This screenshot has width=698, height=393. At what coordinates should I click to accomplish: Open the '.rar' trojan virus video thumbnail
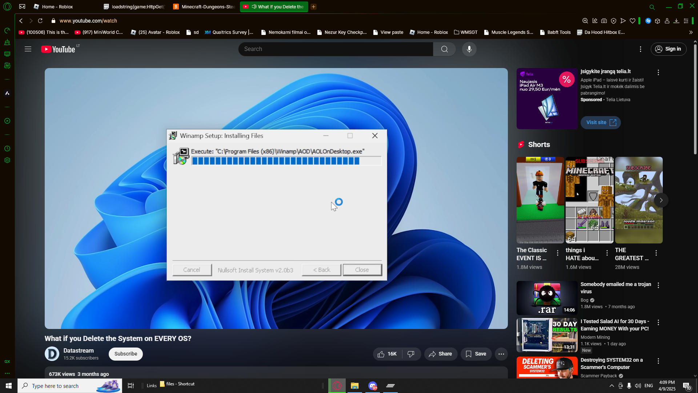[547, 298]
